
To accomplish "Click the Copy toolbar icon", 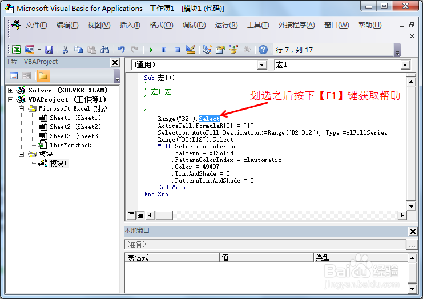I will click(79, 50).
